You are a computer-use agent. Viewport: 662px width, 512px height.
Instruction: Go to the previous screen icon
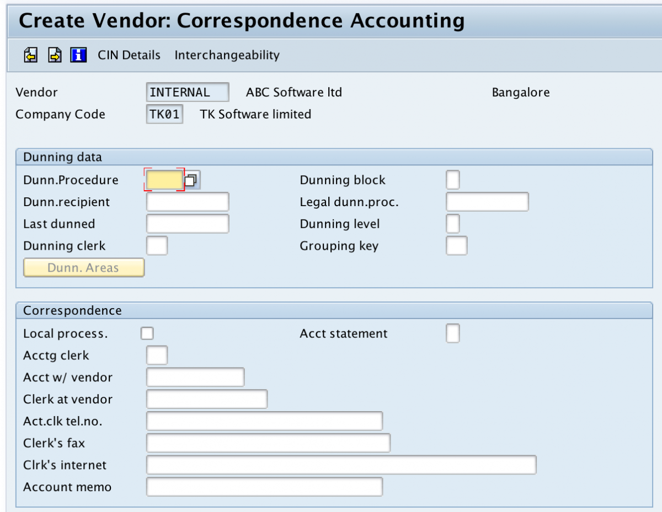[30, 55]
